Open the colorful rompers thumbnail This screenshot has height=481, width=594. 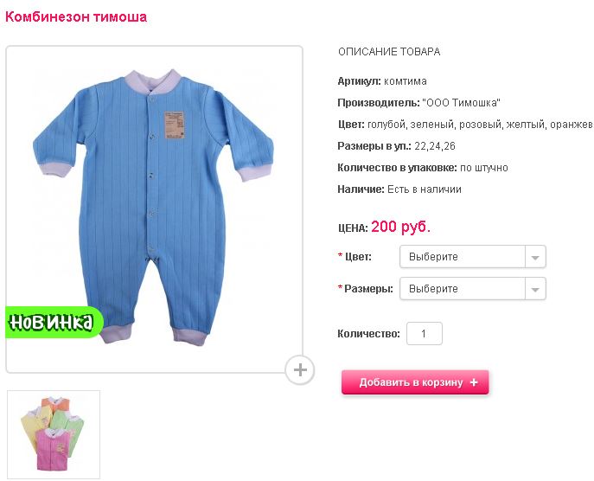point(54,434)
